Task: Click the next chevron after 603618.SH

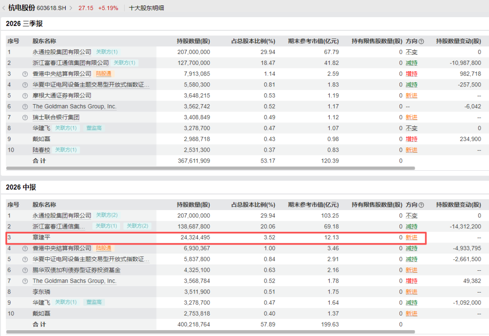Action: pyautogui.click(x=71, y=8)
